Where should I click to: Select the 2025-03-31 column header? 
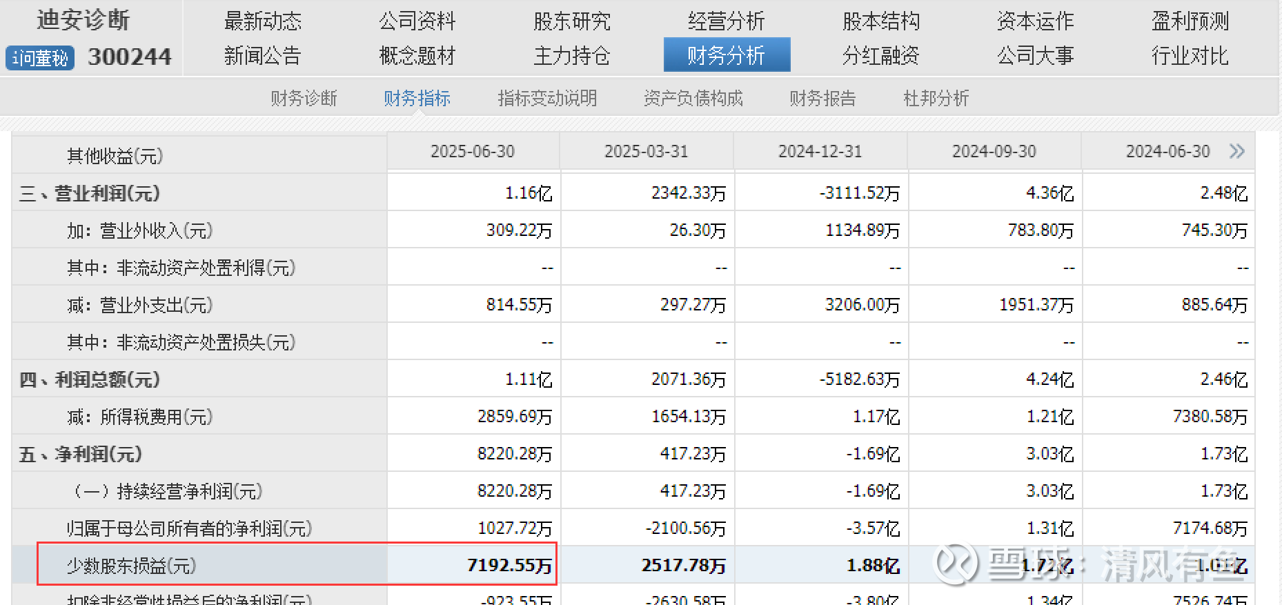[x=647, y=151]
